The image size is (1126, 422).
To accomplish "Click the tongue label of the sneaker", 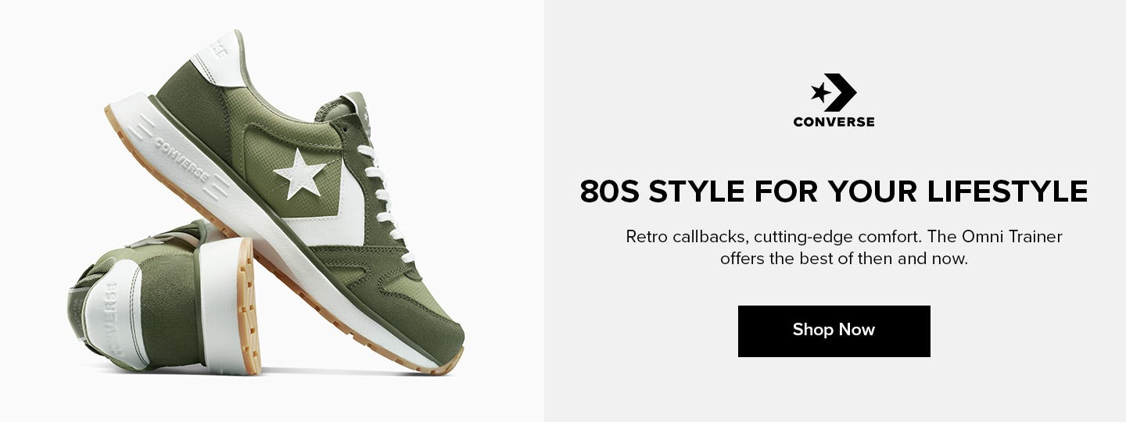I will point(361,111).
